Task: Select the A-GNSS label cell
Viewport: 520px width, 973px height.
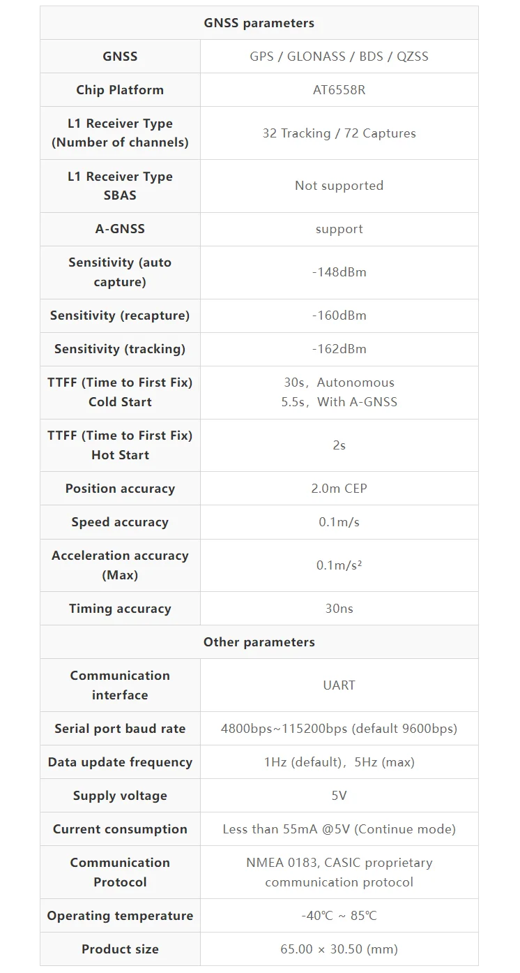Action: pyautogui.click(x=120, y=229)
